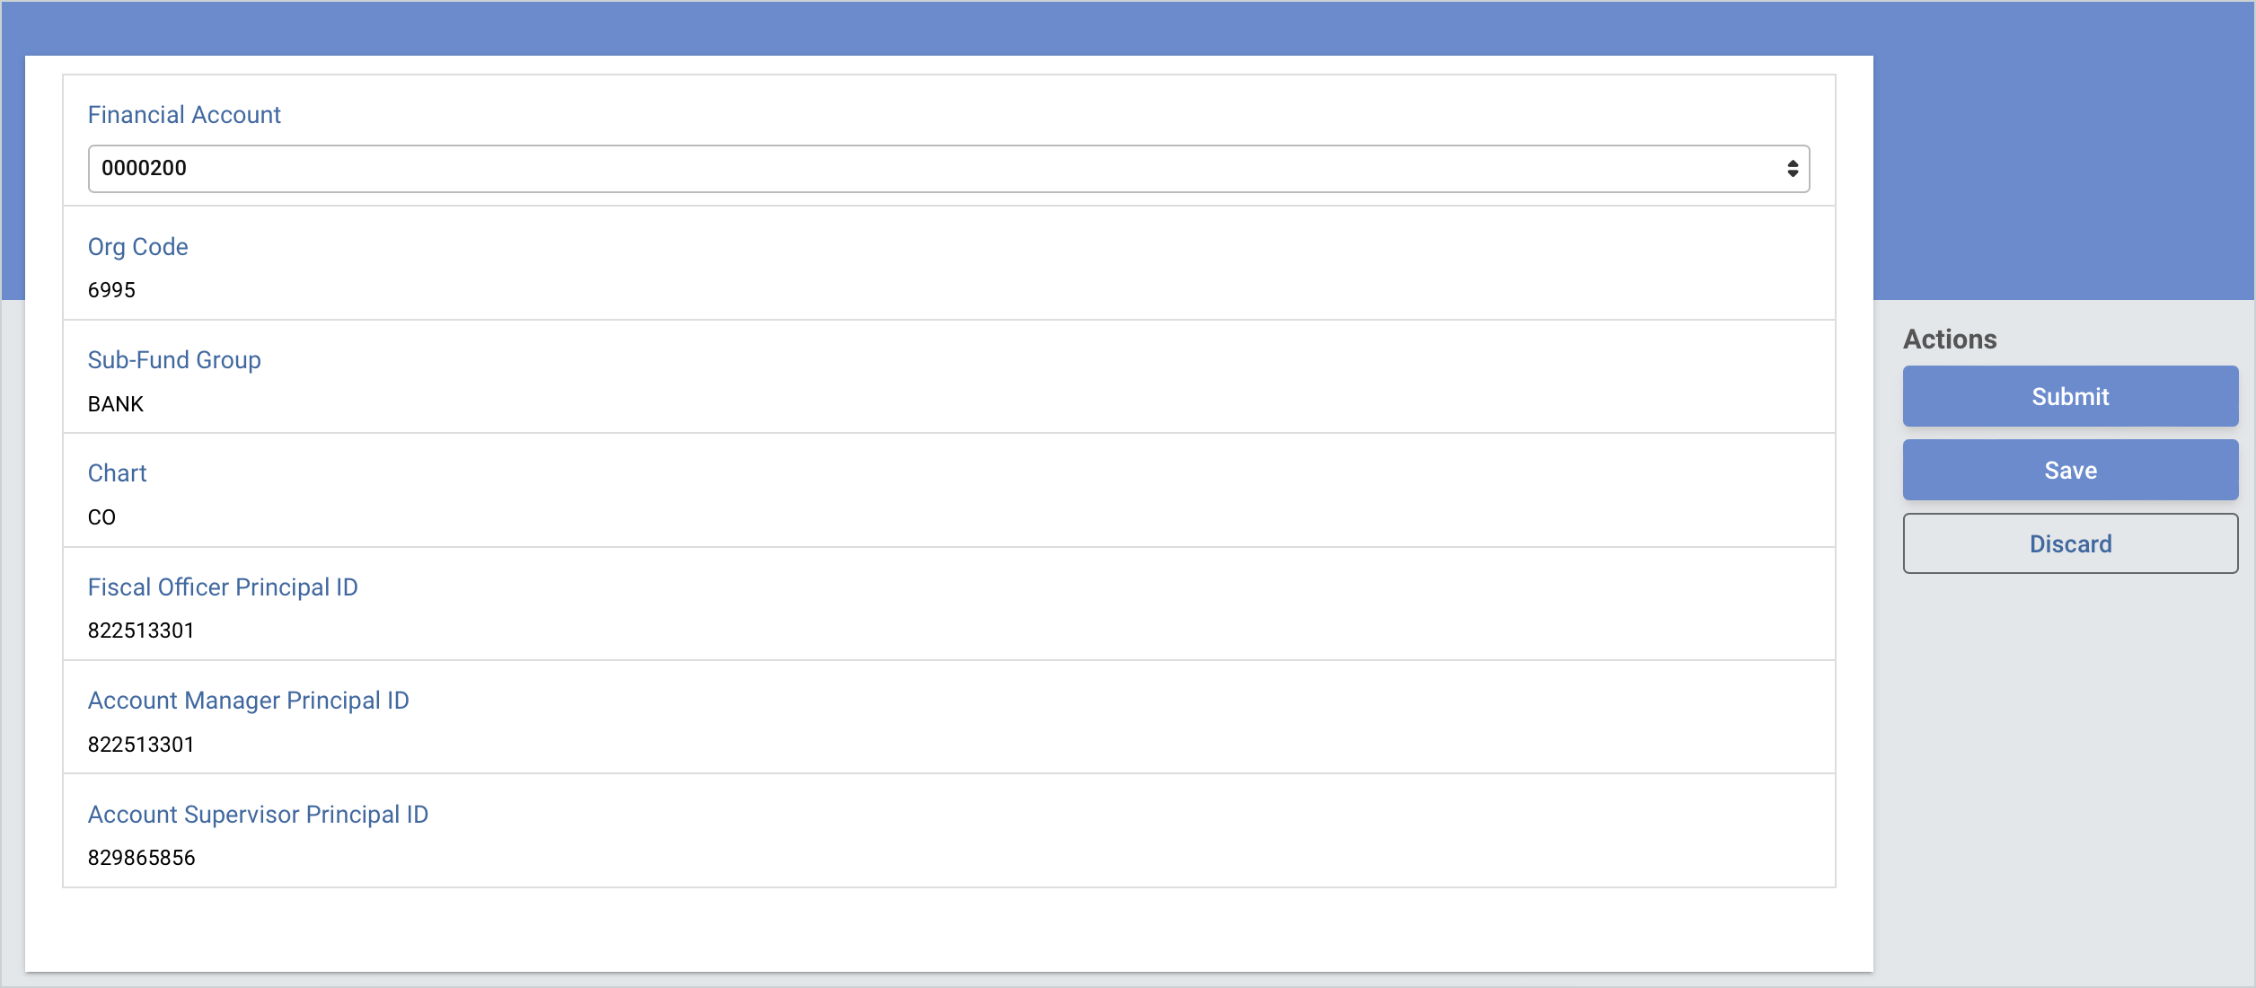Open the Fiscal Officer Principal ID label
This screenshot has height=988, width=2256.
(223, 587)
